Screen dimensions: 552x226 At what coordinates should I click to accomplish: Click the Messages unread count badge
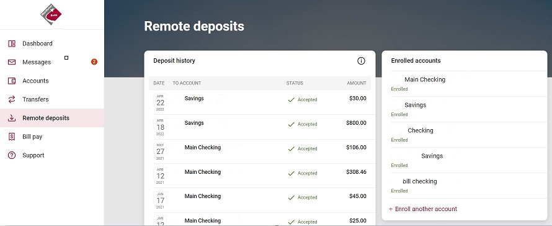click(x=94, y=62)
